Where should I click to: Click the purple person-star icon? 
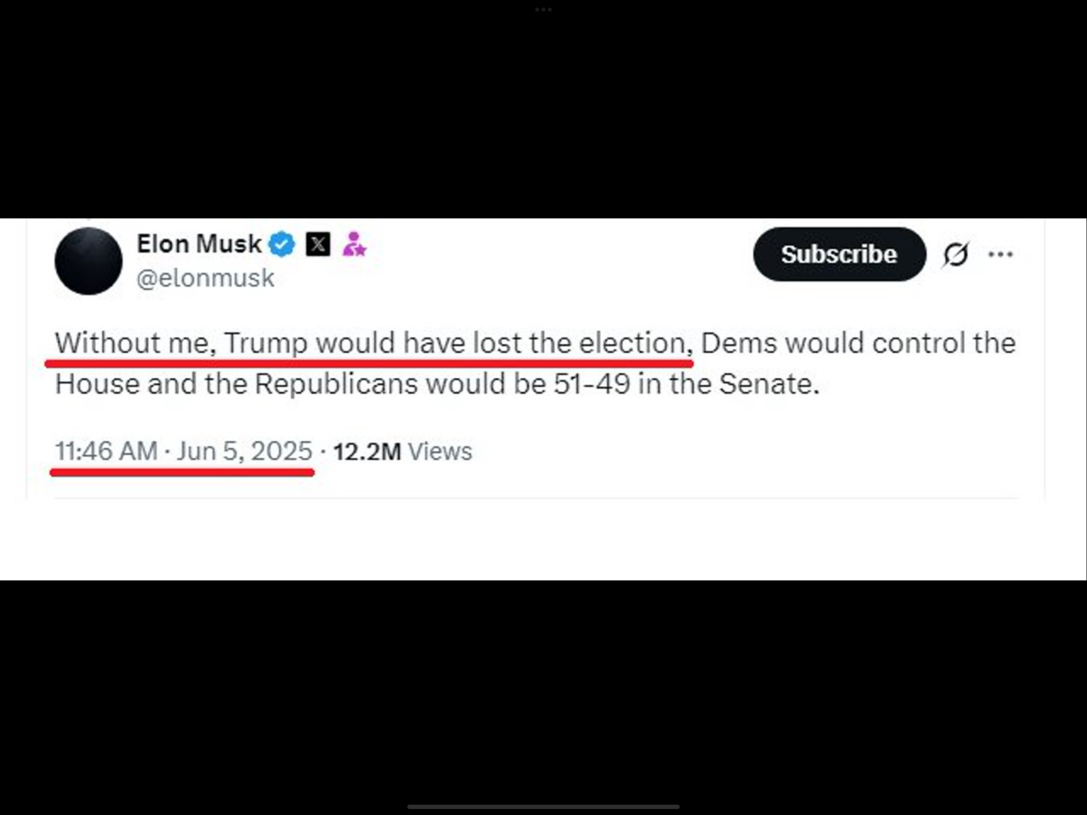click(x=354, y=244)
